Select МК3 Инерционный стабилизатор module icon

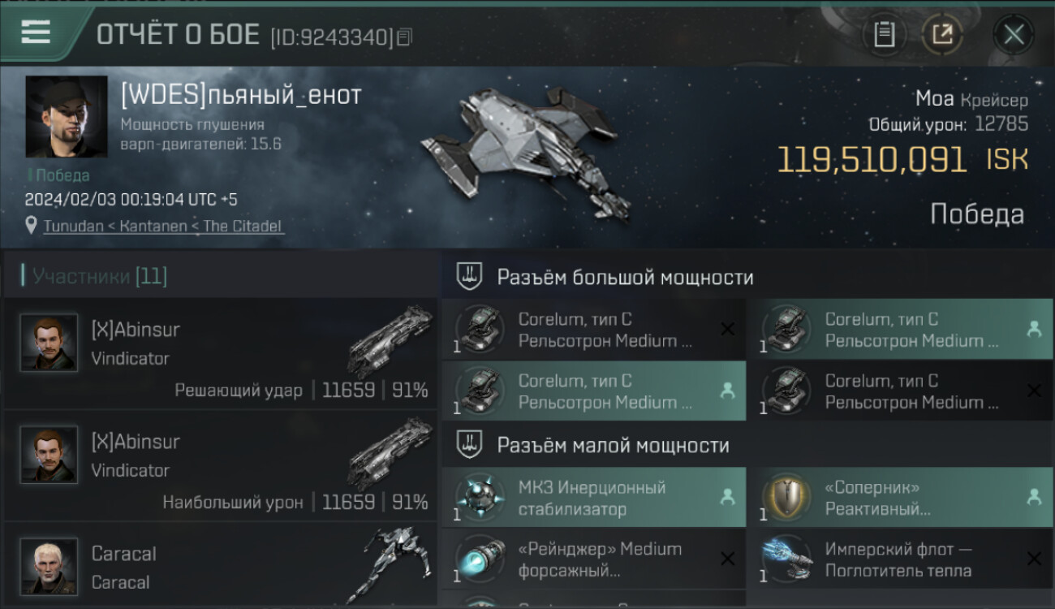click(x=480, y=498)
